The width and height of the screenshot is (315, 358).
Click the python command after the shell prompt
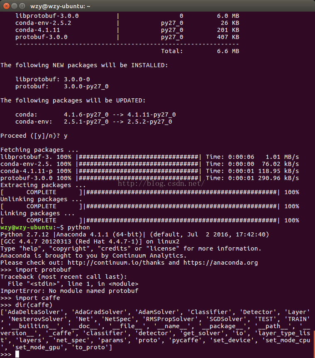click(x=78, y=228)
